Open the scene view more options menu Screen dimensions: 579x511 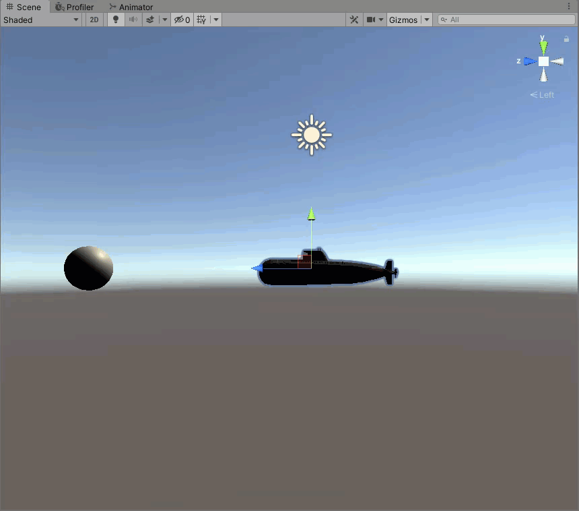click(x=569, y=6)
